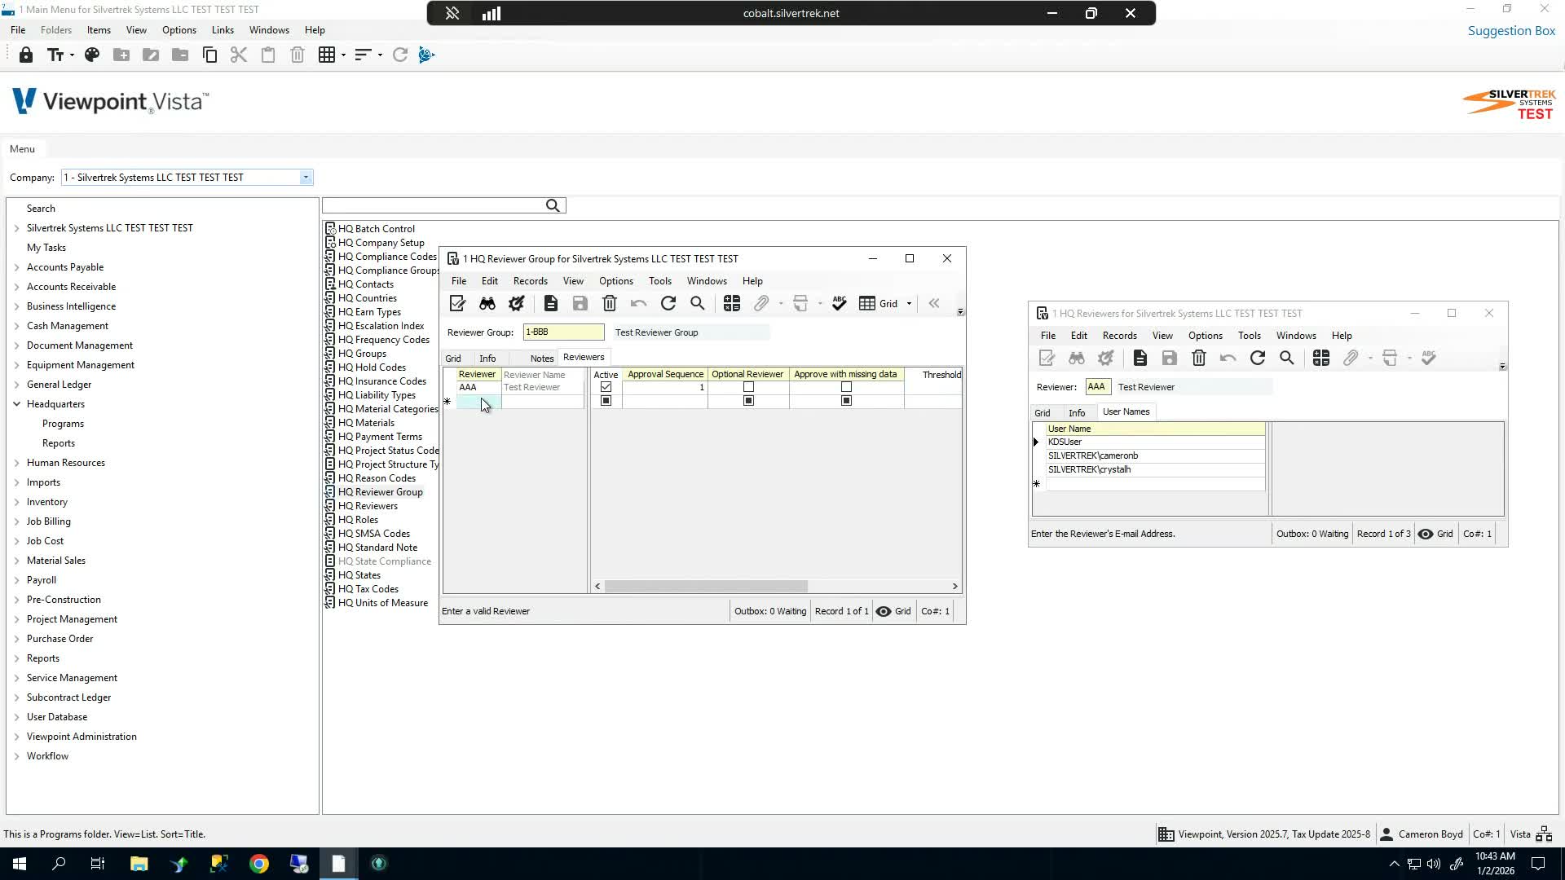Toggle Optional Reviewer checkbox in the new row
Viewport: 1565px width, 880px height.
click(x=748, y=402)
